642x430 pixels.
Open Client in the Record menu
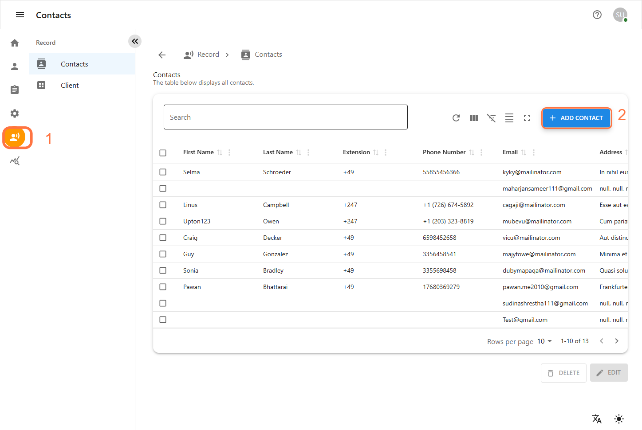tap(70, 86)
